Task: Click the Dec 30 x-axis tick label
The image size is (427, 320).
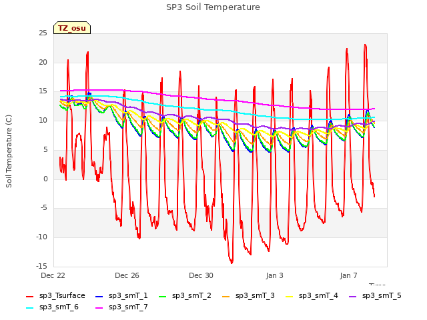Action: click(201, 275)
